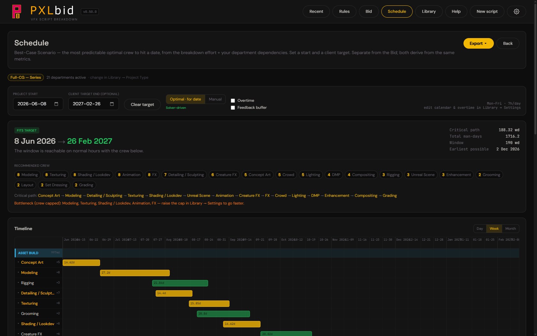Image resolution: width=537 pixels, height=336 pixels.
Task: Select the Schedule tab
Action: [397, 12]
